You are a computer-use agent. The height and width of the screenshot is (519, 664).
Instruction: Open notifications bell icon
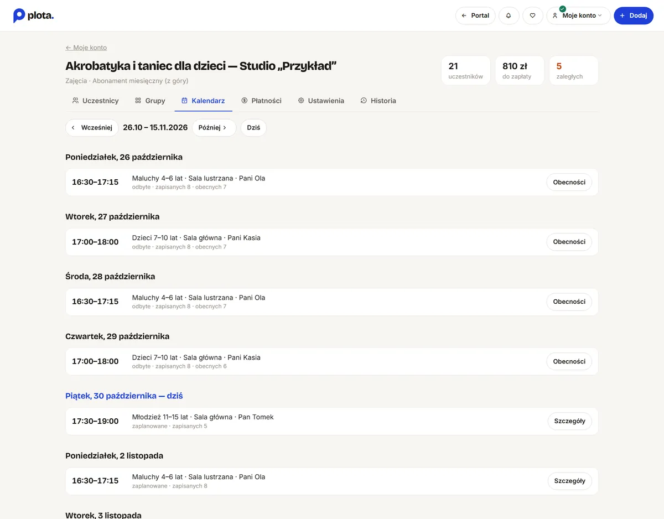click(509, 15)
